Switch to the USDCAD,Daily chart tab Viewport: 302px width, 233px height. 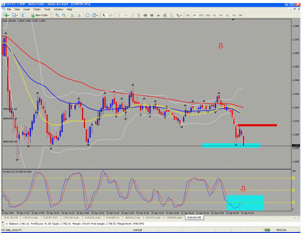click(71, 218)
